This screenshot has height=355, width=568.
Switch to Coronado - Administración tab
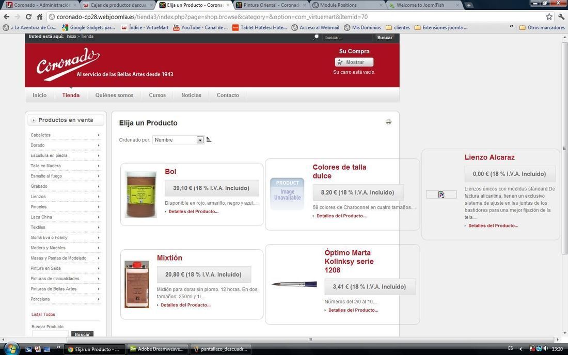42,5
